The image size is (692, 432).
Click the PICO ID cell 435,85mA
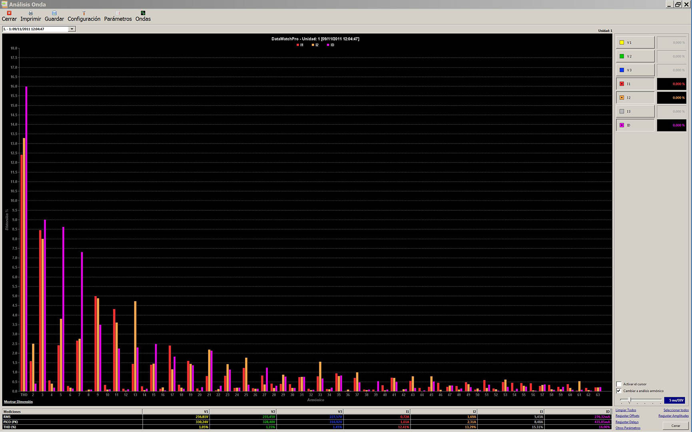pyautogui.click(x=578, y=422)
